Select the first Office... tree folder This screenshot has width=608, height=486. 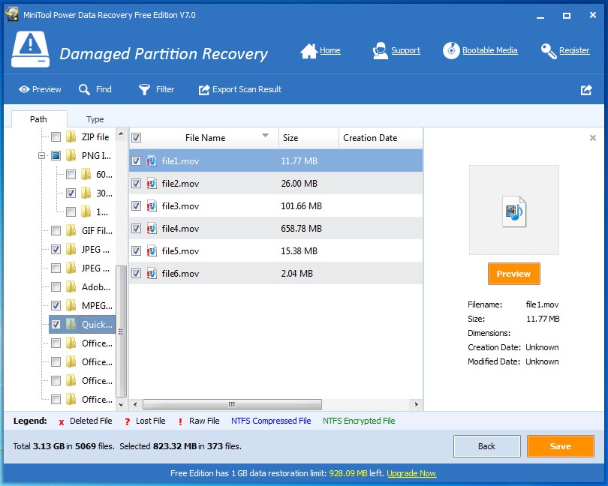tap(97, 343)
